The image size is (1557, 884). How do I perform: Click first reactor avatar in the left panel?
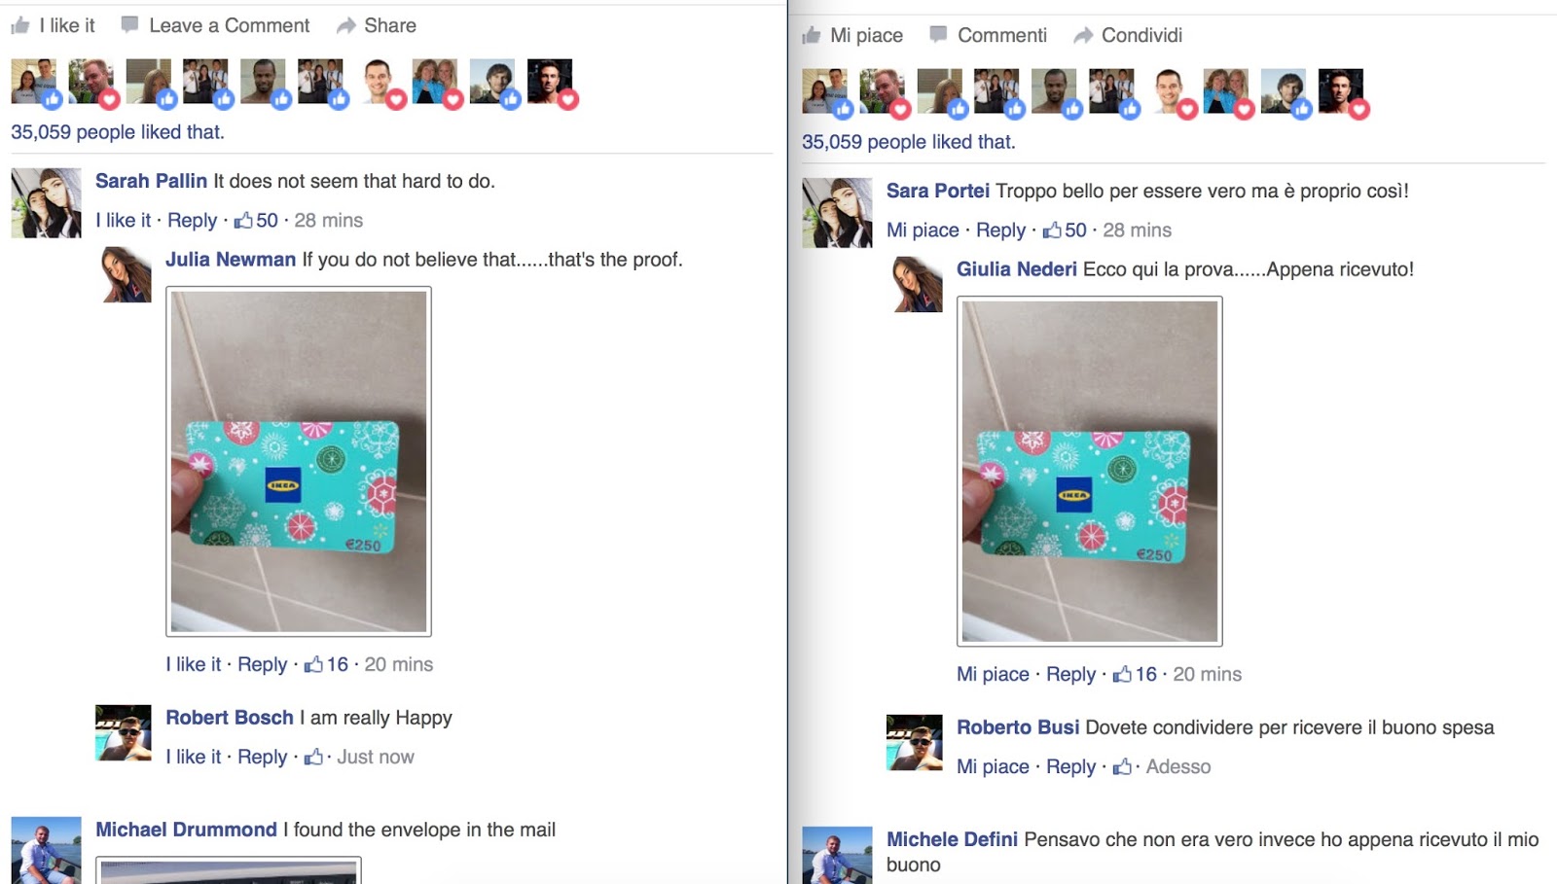pos(34,82)
